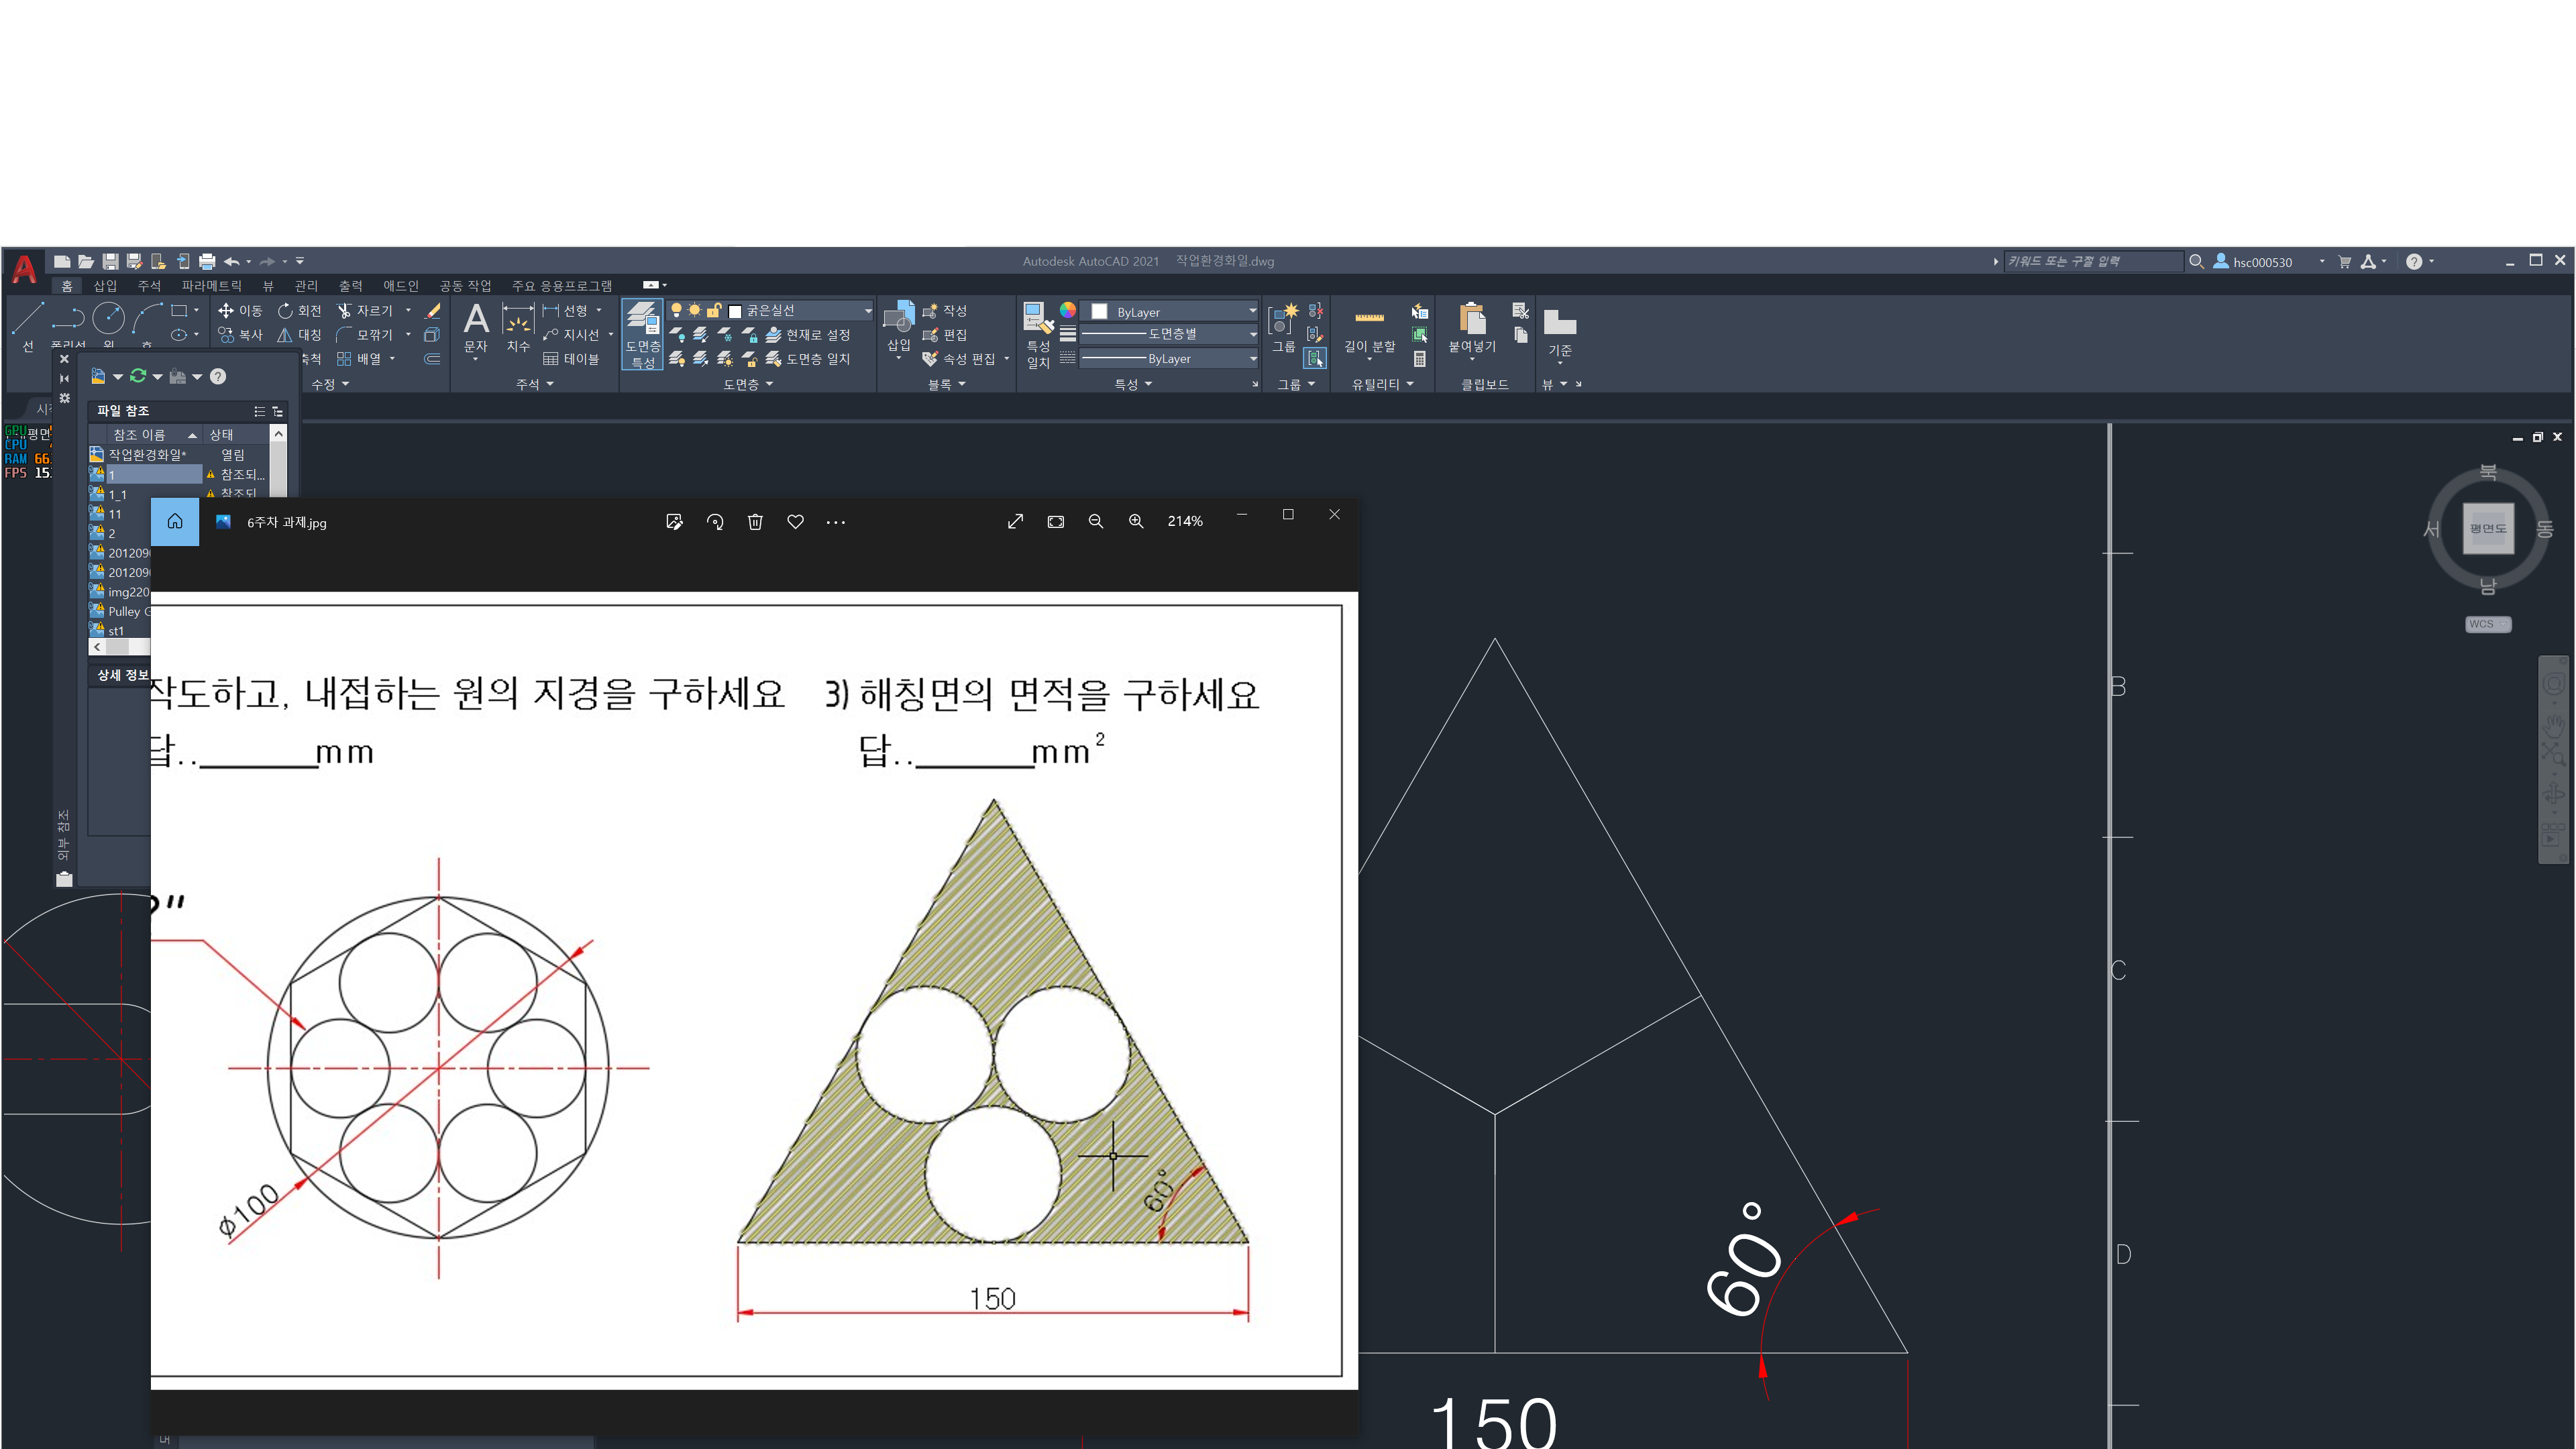Open the 관리 (Manage) ribbon tab
The width and height of the screenshot is (2576, 1449).
point(306,286)
